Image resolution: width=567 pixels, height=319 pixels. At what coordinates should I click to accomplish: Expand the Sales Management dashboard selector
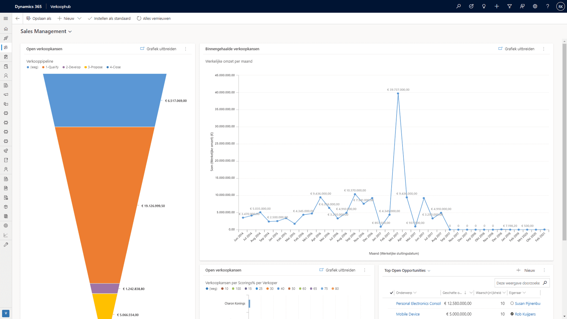(x=70, y=32)
